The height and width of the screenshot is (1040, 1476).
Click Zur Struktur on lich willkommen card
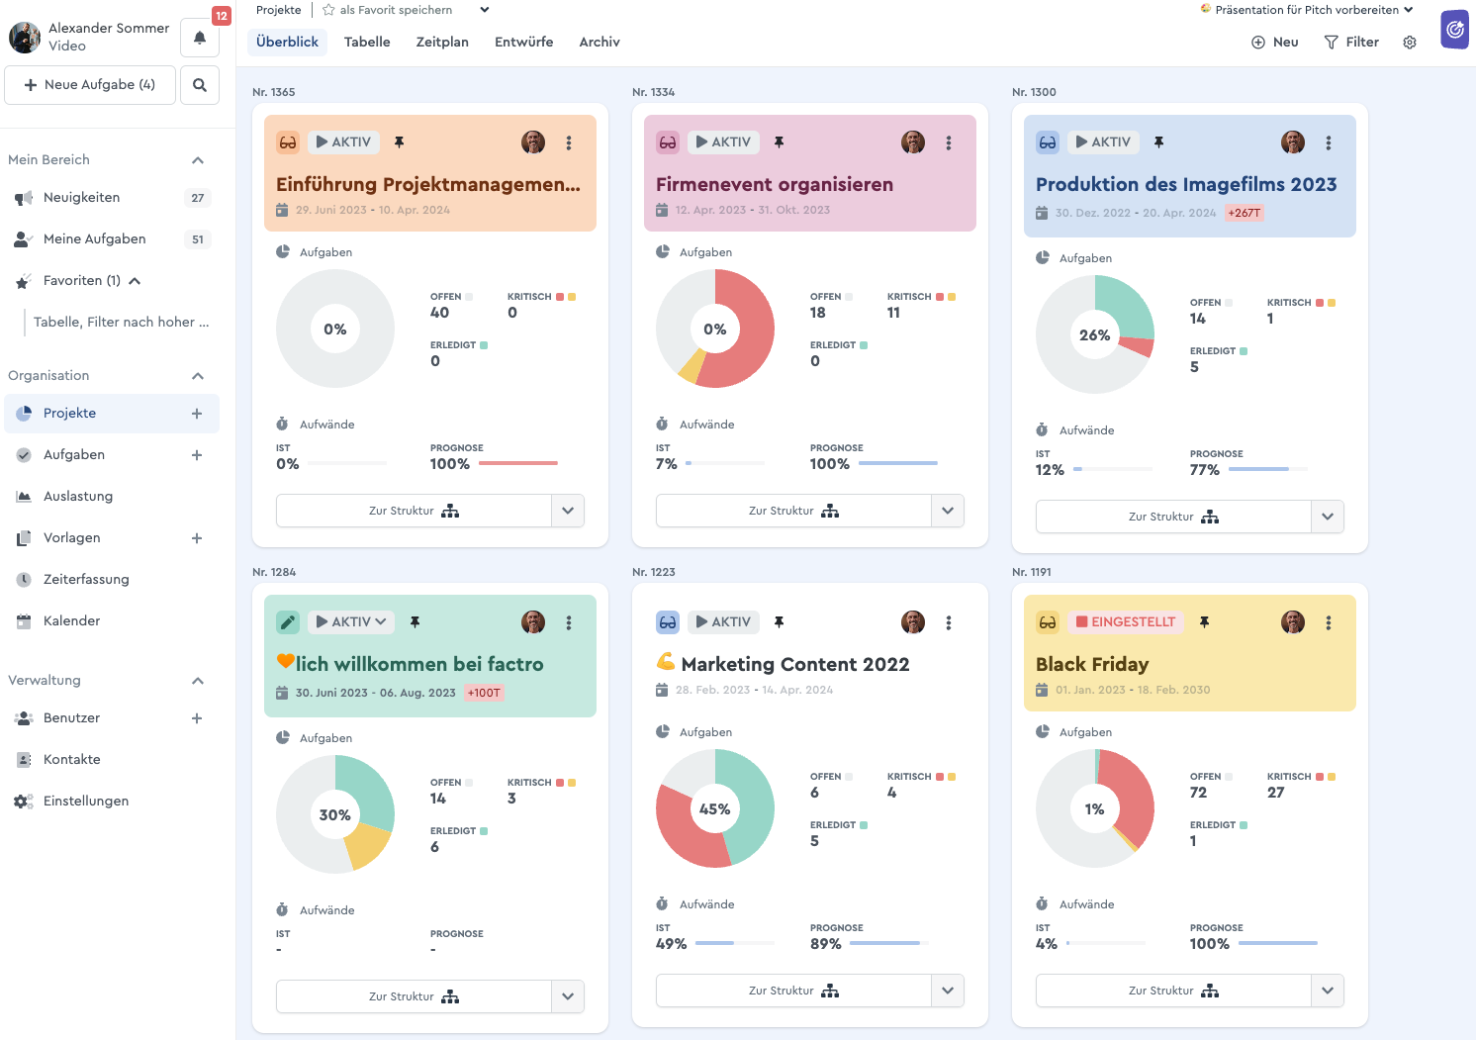tap(414, 996)
